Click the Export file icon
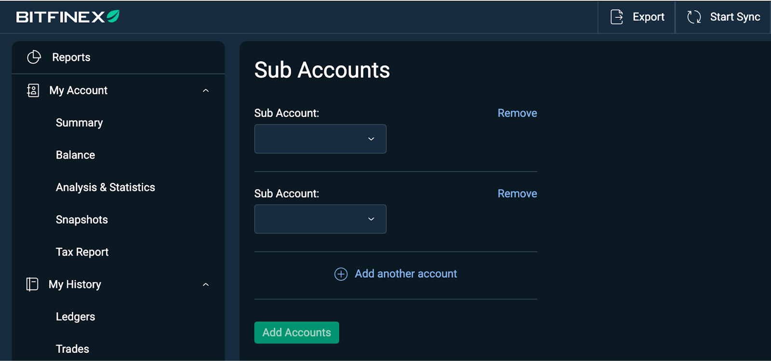The image size is (771, 361). pos(617,17)
